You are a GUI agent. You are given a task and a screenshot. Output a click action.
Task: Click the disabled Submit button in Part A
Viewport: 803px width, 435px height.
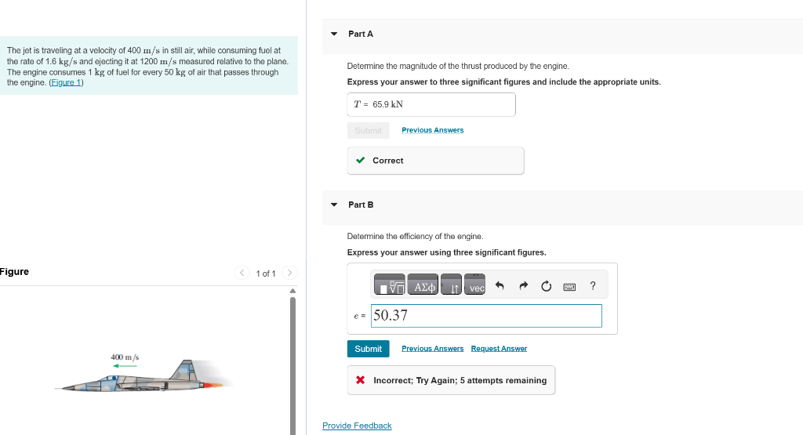[x=369, y=130]
